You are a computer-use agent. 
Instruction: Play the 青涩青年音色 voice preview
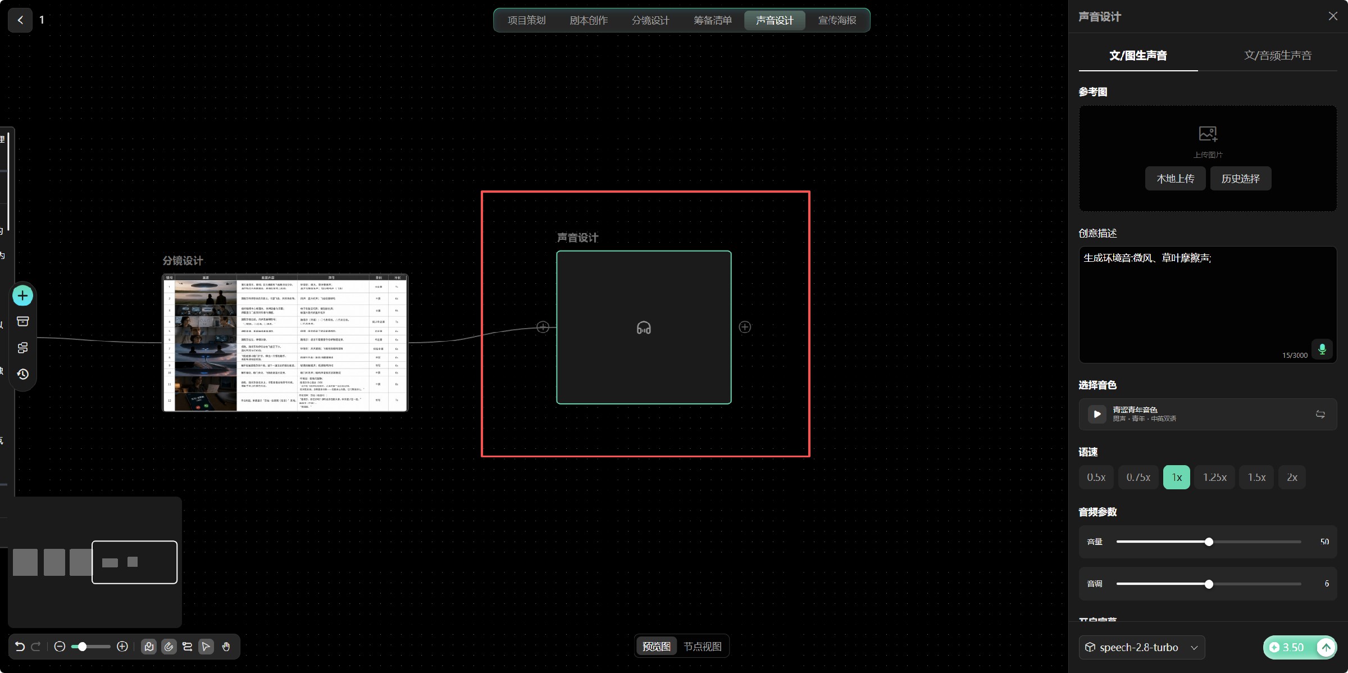tap(1096, 414)
